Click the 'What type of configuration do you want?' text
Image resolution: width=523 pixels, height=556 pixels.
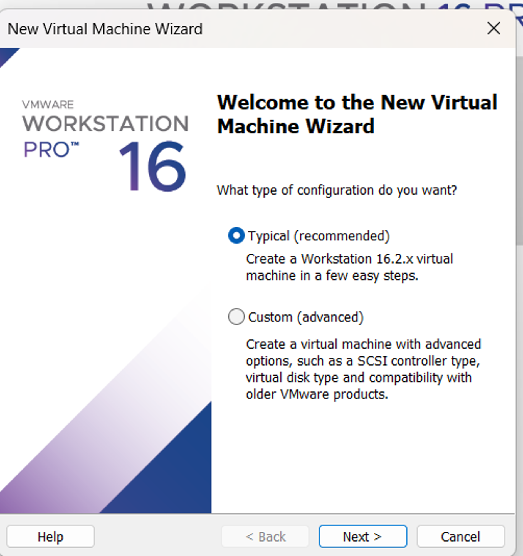point(337,190)
